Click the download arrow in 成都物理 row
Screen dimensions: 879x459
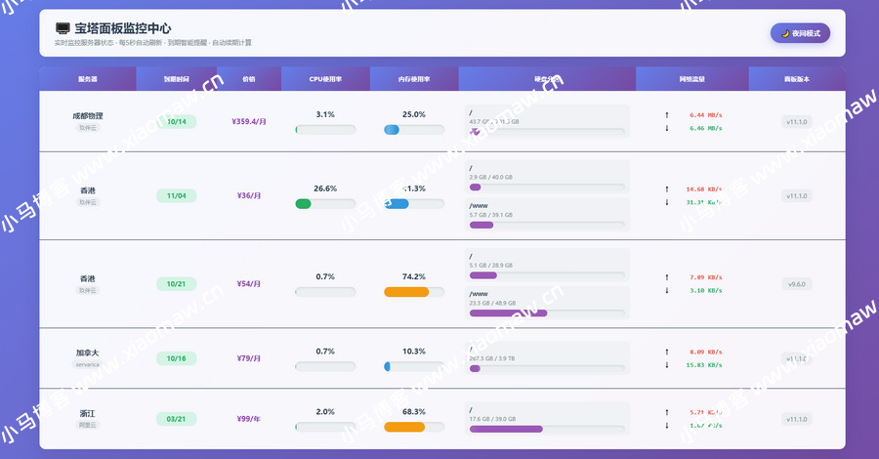tap(667, 128)
